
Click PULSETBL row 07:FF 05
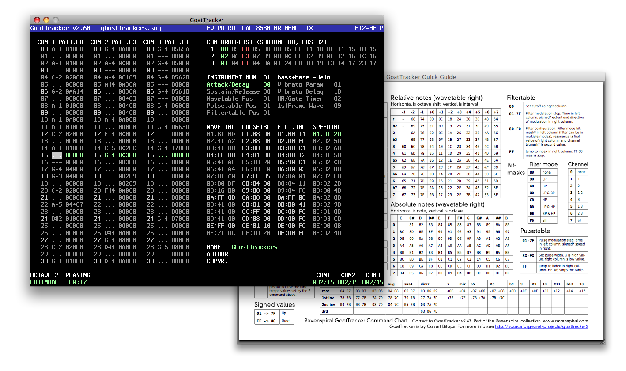point(256,176)
